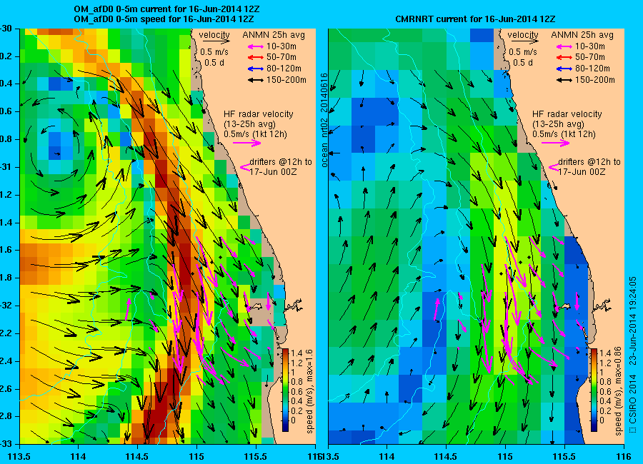Click latitude label '-32' on left axis
Viewport: 643px width, 464px height.
[x=6, y=306]
